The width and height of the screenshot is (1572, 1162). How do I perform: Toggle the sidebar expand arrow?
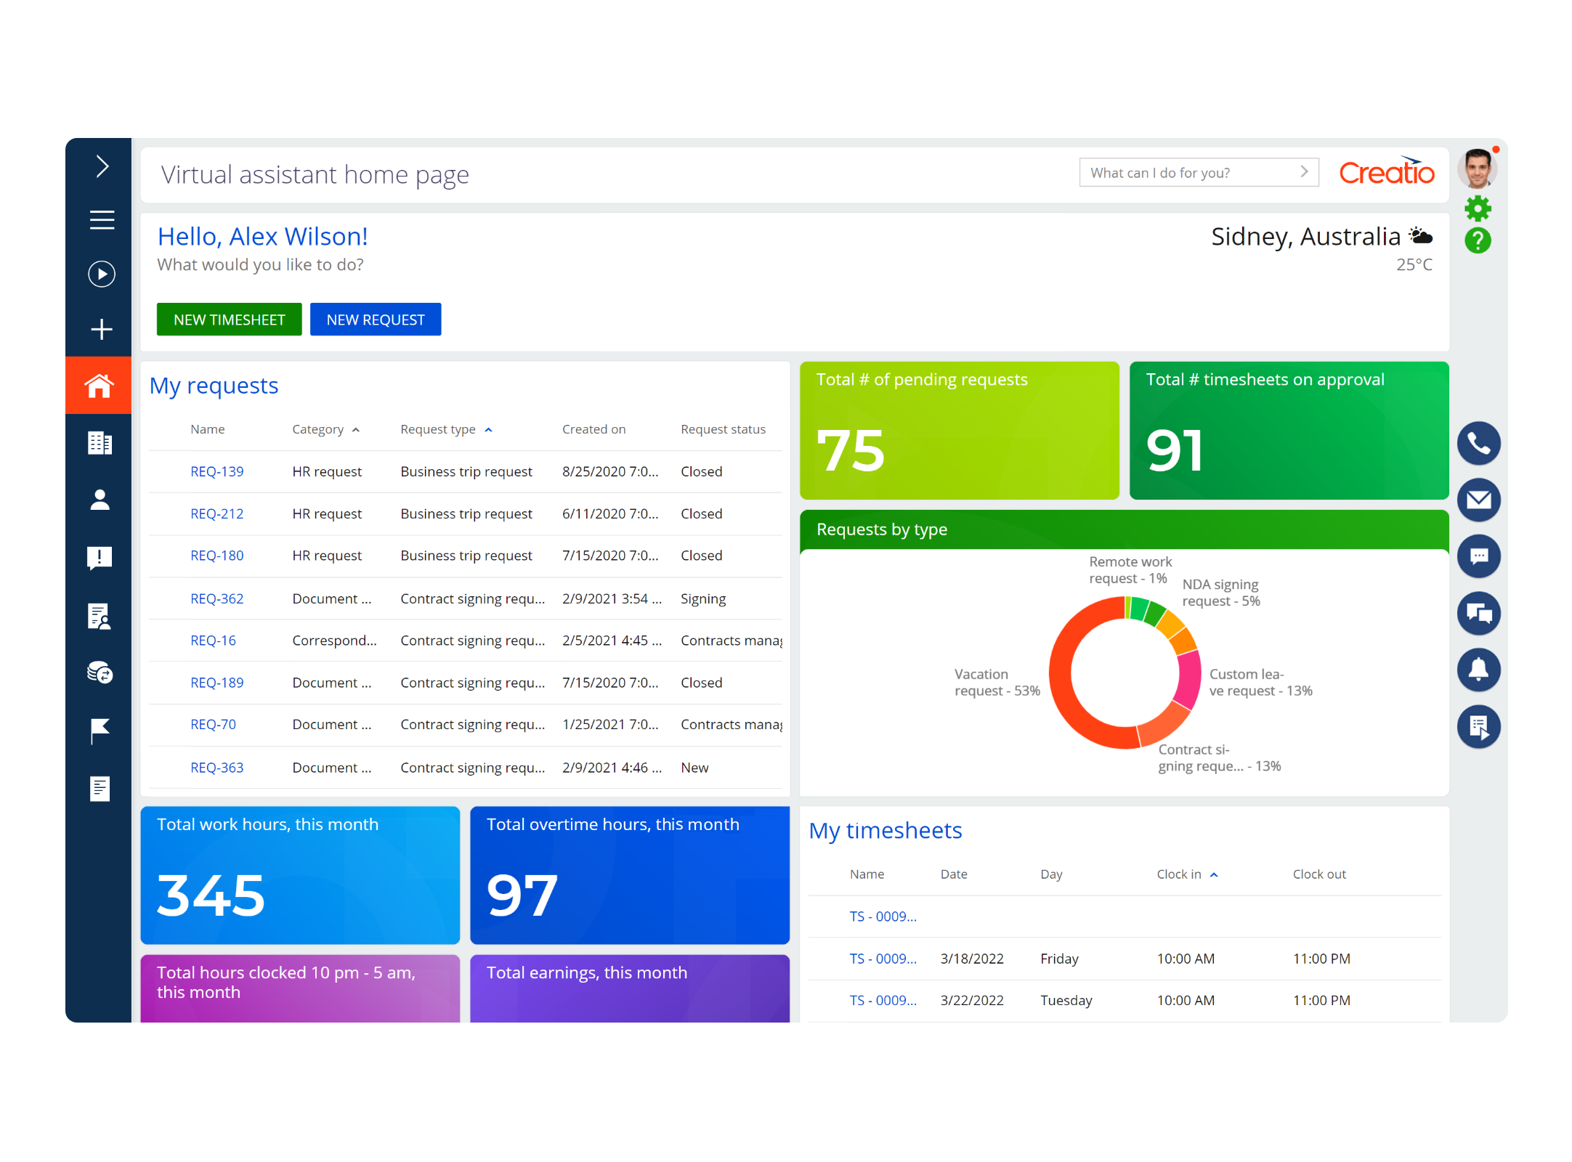[101, 166]
